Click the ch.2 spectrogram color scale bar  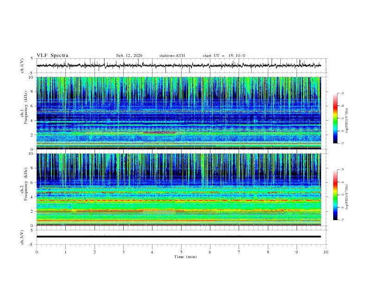[x=335, y=195]
